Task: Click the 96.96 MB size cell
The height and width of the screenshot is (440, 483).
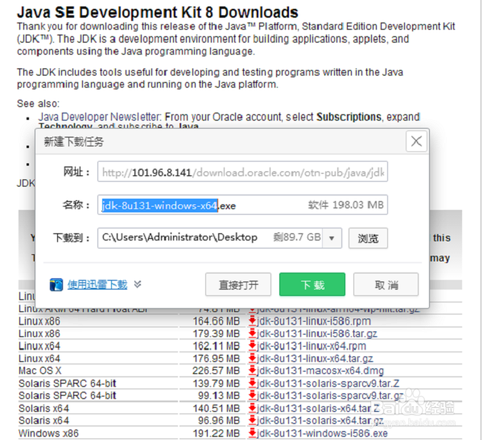Action: click(x=219, y=421)
